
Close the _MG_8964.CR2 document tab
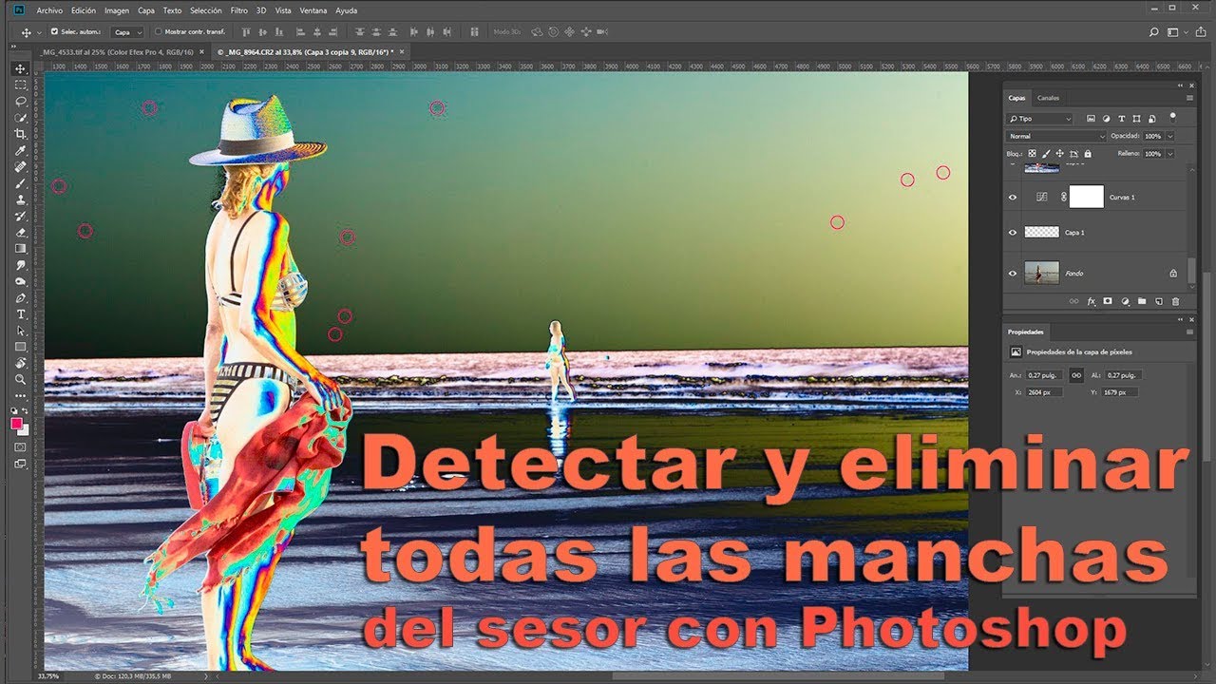[x=402, y=51]
